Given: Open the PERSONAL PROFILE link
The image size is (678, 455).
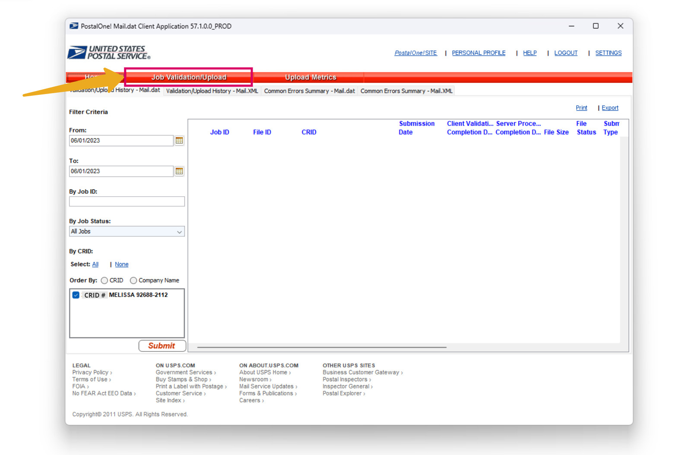Looking at the screenshot, I should pyautogui.click(x=478, y=53).
